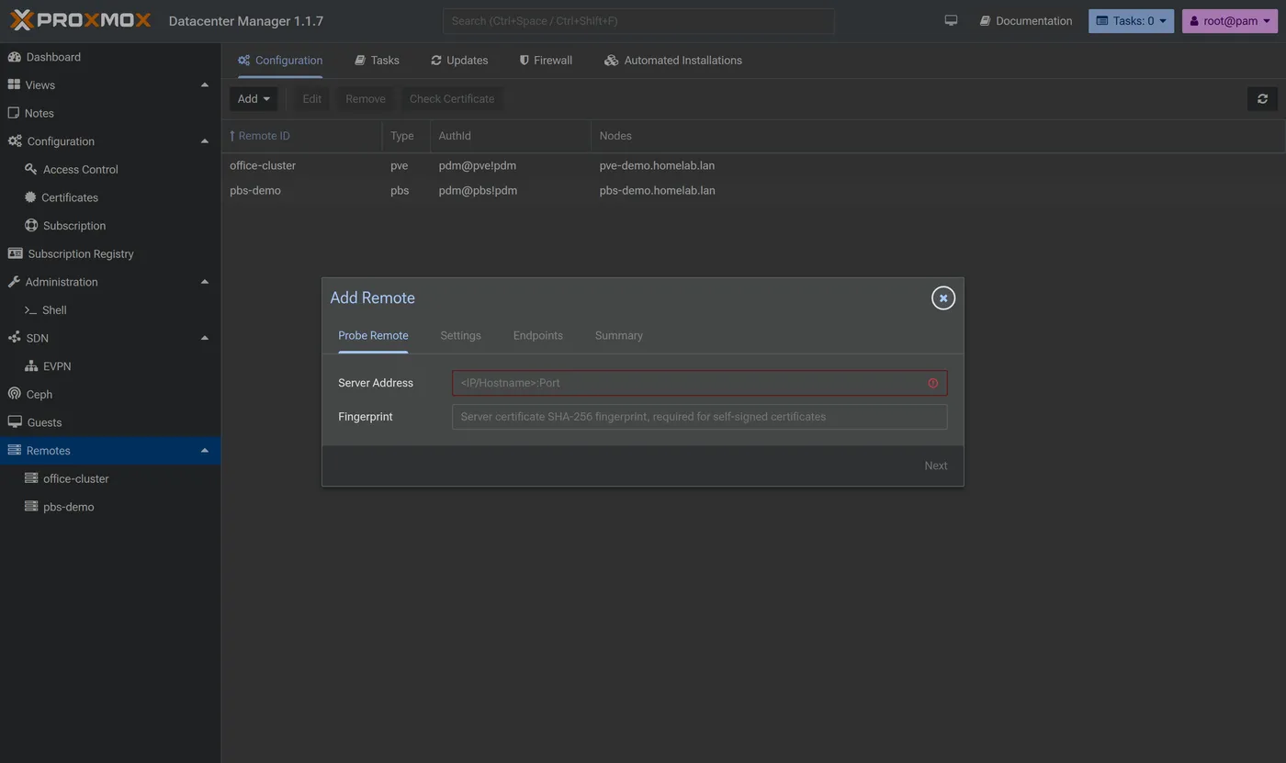Screen dimensions: 1286x763
Task: Click the Server Address input field
Action: (699, 383)
